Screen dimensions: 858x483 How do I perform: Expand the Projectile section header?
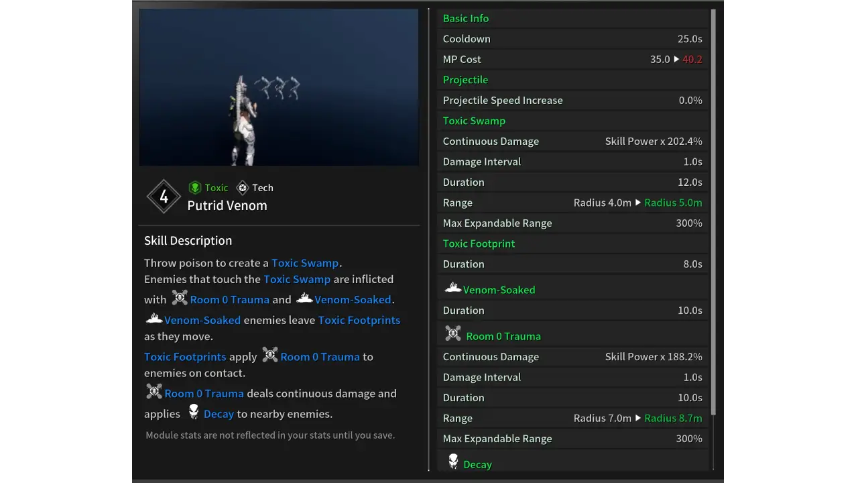coord(465,79)
